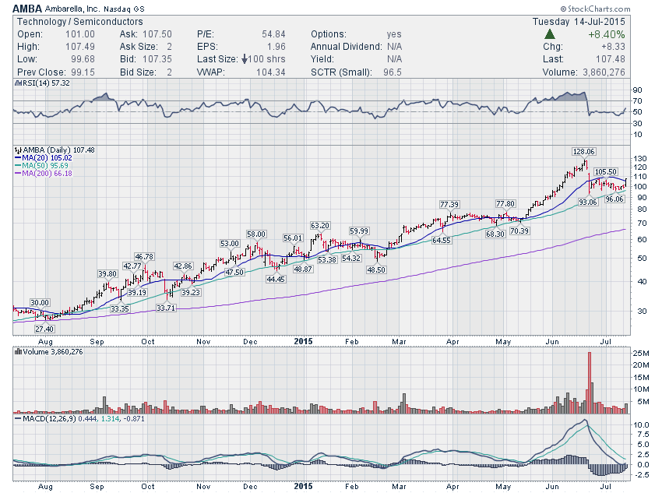
Task: Click the Chg value +8.33
Action: click(x=614, y=47)
